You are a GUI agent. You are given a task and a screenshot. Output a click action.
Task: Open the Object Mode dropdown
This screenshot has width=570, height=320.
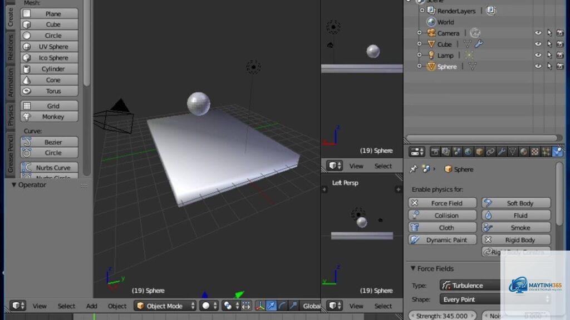165,306
